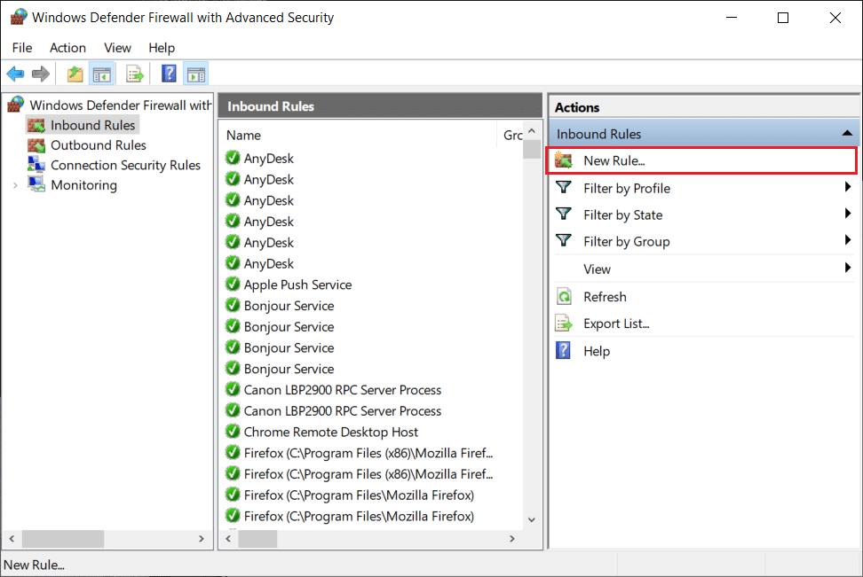The width and height of the screenshot is (863, 577).
Task: Click the rules list scroll-down arrow
Action: [532, 520]
